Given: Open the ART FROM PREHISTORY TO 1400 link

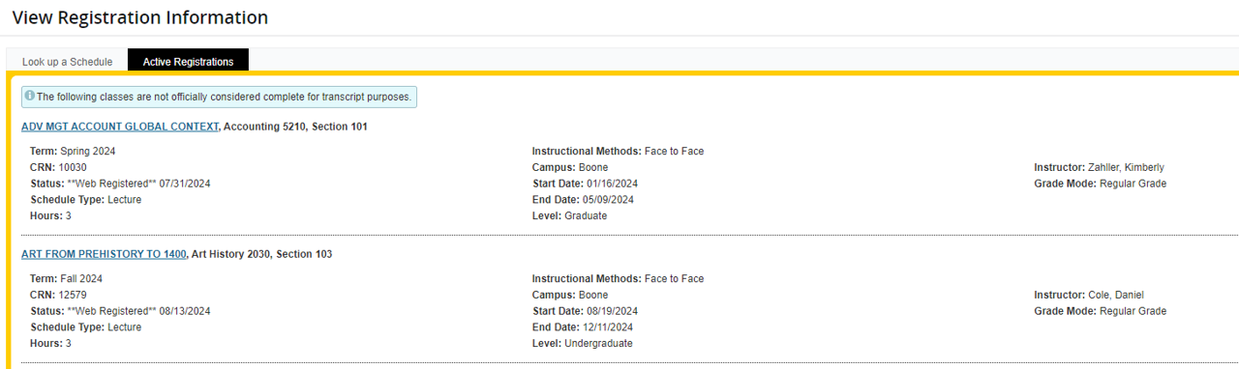Looking at the screenshot, I should [104, 254].
